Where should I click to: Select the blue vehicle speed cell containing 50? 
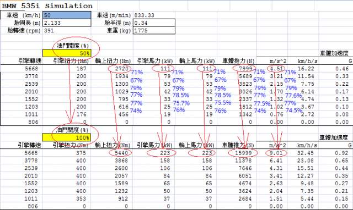67,15
